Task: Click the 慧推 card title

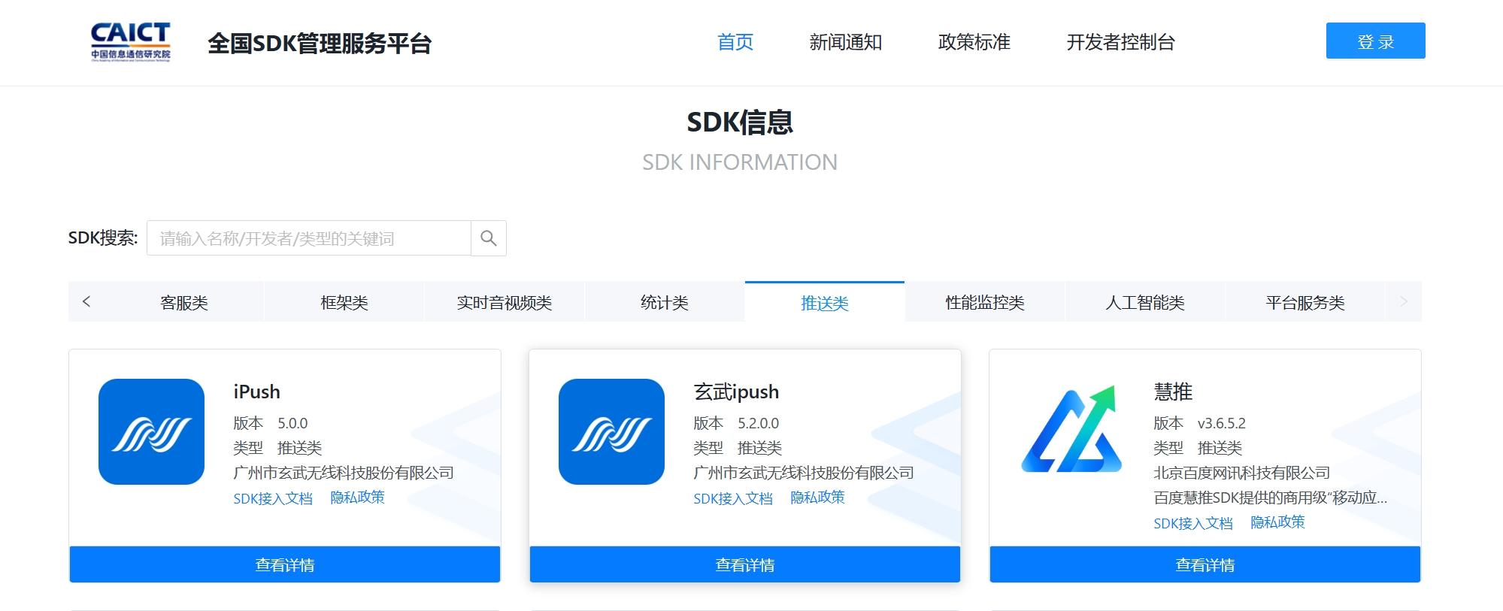Action: tap(1173, 392)
